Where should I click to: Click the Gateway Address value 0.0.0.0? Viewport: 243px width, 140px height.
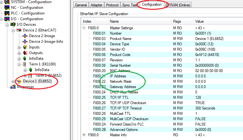200,87
